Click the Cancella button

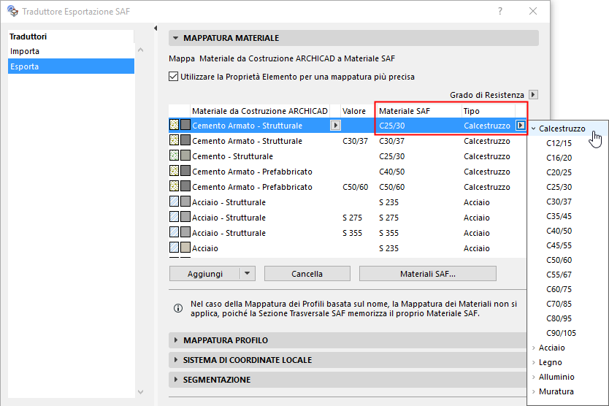(x=307, y=274)
